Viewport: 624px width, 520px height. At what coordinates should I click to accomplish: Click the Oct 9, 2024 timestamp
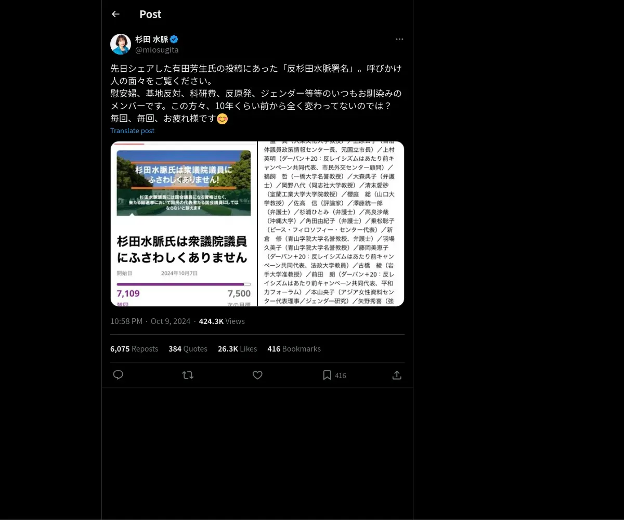tap(171, 321)
